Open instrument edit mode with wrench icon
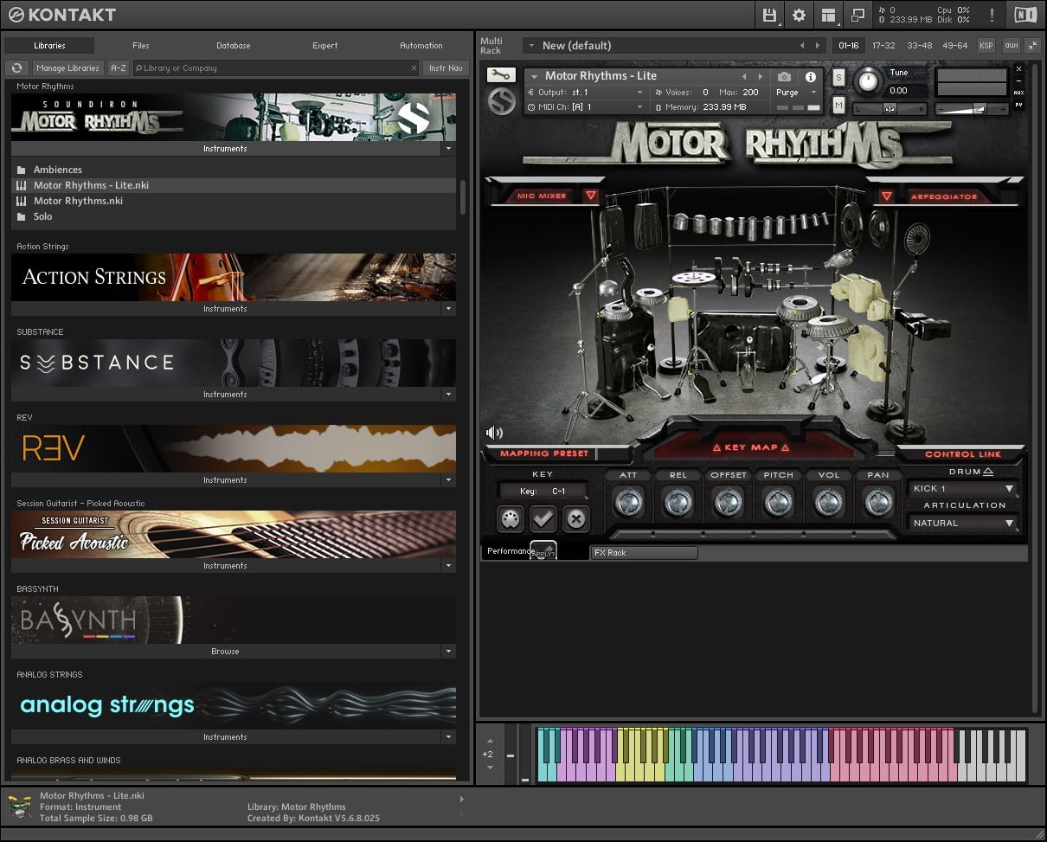This screenshot has width=1047, height=842. pos(501,74)
